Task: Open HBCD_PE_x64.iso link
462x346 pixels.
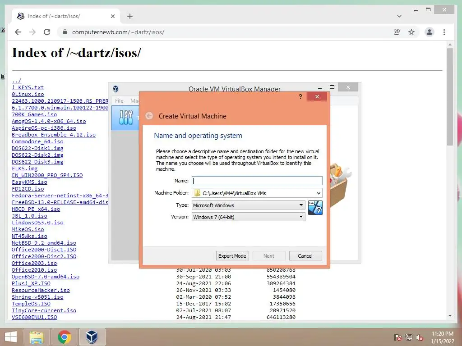Action: [36, 209]
